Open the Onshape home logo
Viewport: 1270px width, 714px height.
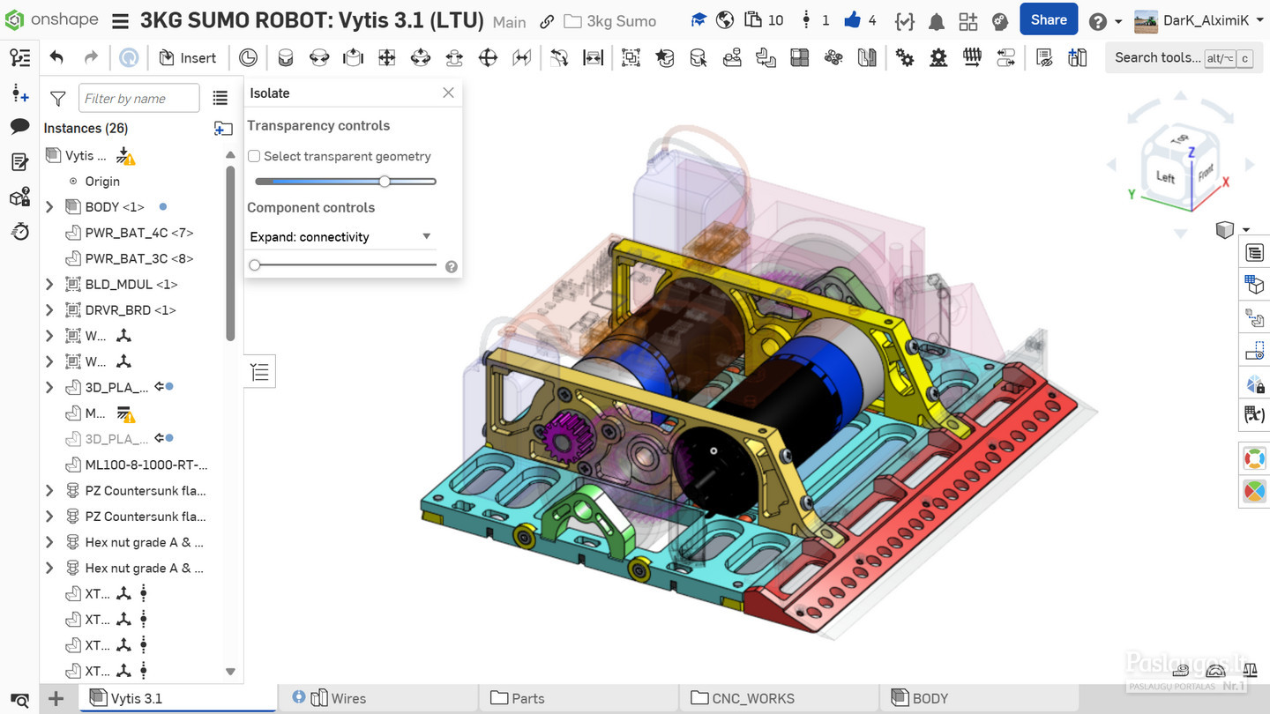[50, 19]
